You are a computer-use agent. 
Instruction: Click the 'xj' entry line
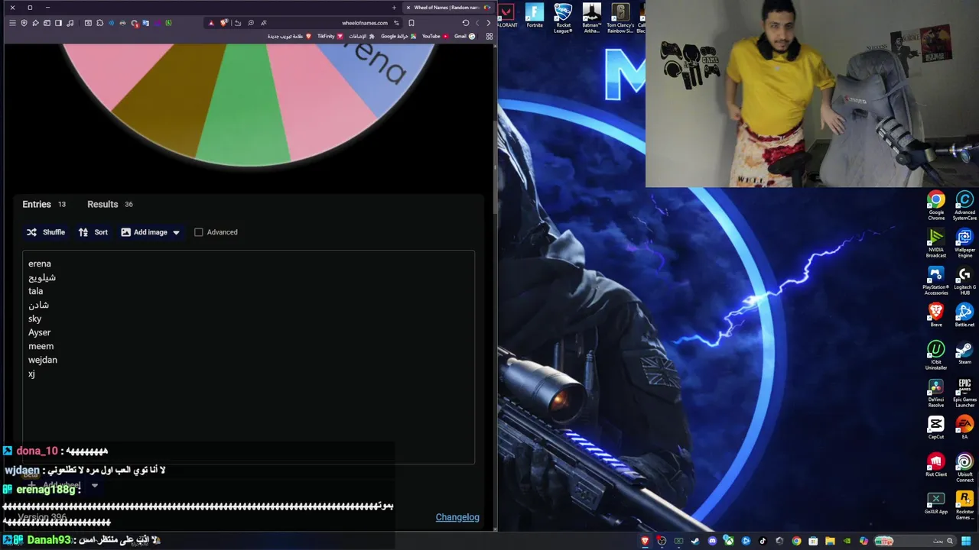[x=31, y=374]
